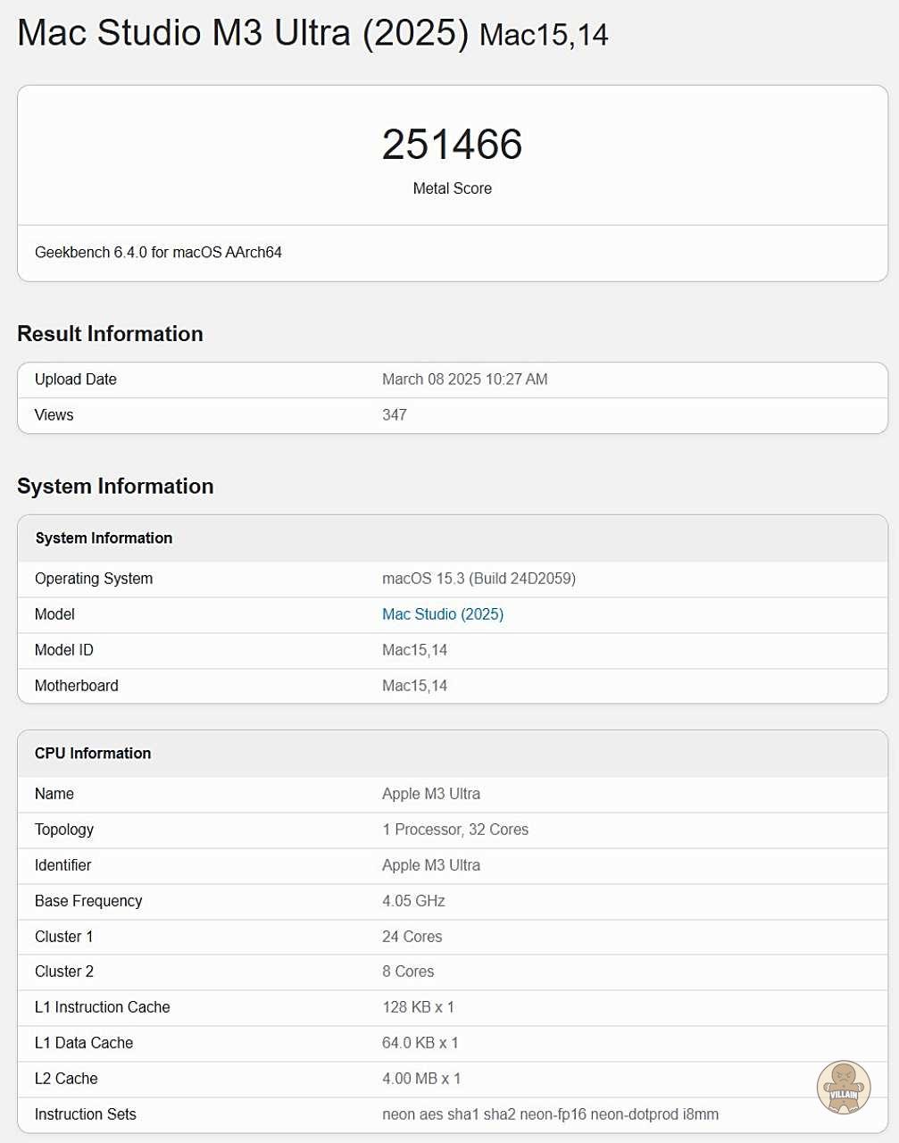Click the Topology value 1 Processor, 32 Cores
899x1143 pixels.
tap(455, 830)
